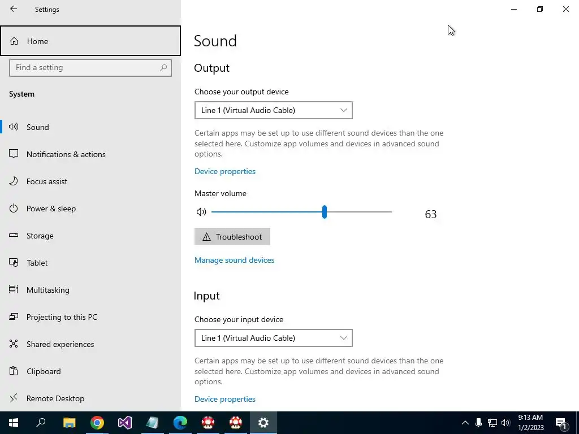Click the Focus assist moon icon
This screenshot has width=579, height=434.
click(14, 181)
